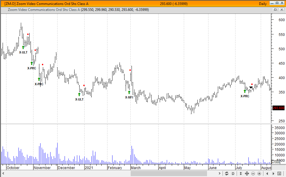Click the red dot marker in early March
This screenshot has width=286, height=177.
click(130, 70)
